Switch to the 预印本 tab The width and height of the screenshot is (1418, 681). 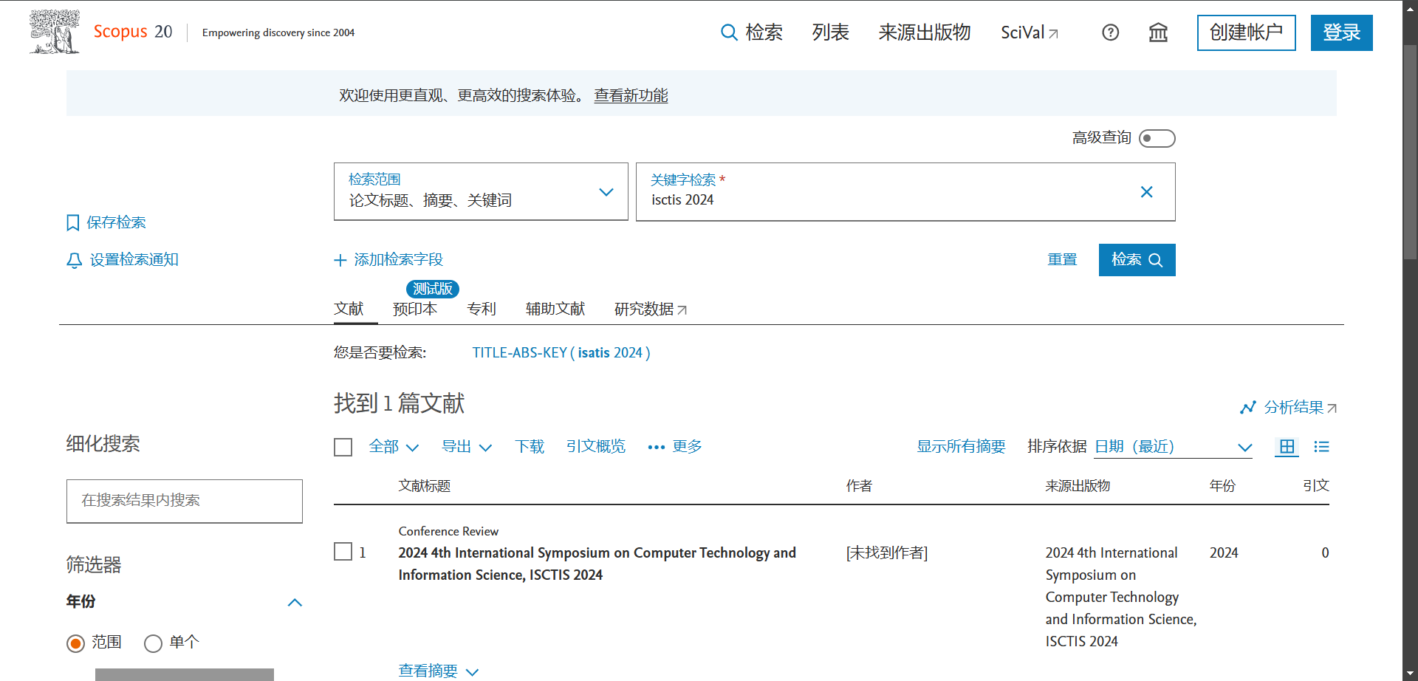click(415, 309)
